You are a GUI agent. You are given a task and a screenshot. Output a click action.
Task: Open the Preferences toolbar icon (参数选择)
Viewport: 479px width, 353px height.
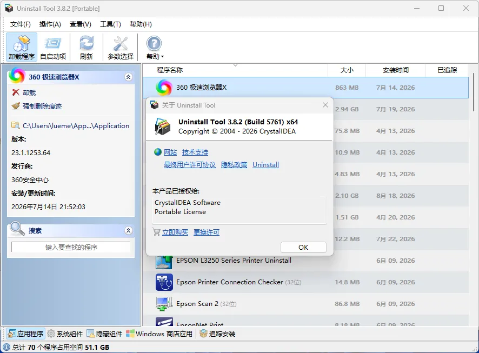121,47
